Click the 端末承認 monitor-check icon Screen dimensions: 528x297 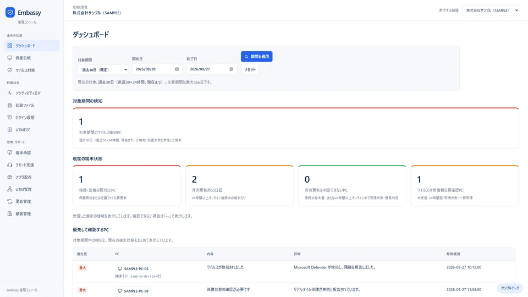10,152
